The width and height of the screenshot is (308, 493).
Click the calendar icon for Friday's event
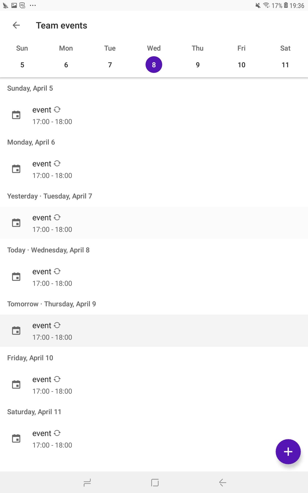[x=16, y=385]
